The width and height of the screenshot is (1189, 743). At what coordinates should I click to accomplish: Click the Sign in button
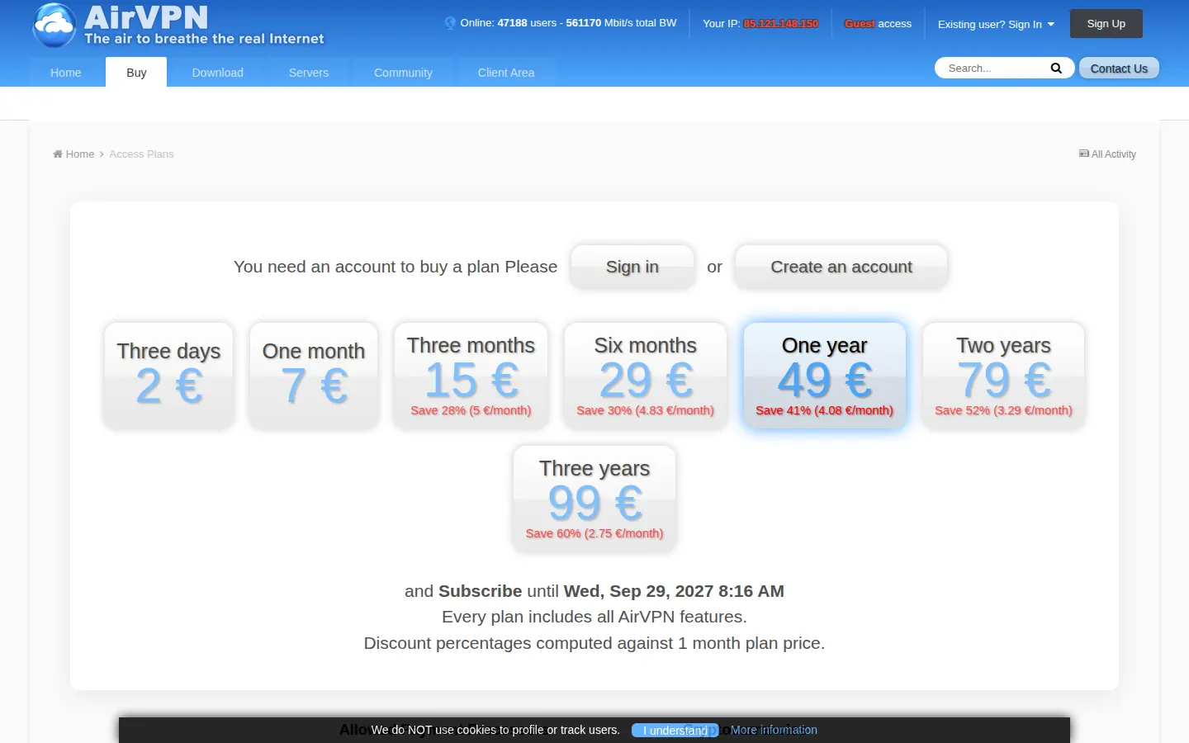632,267
